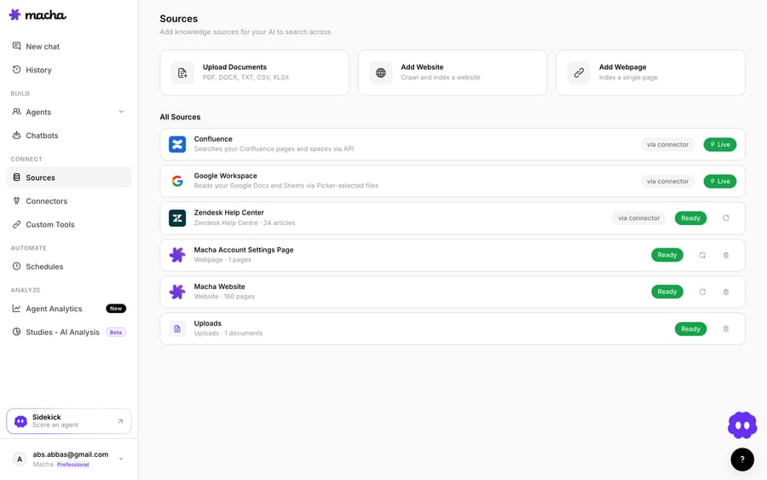Click the Uploads Ready badge

coord(690,329)
